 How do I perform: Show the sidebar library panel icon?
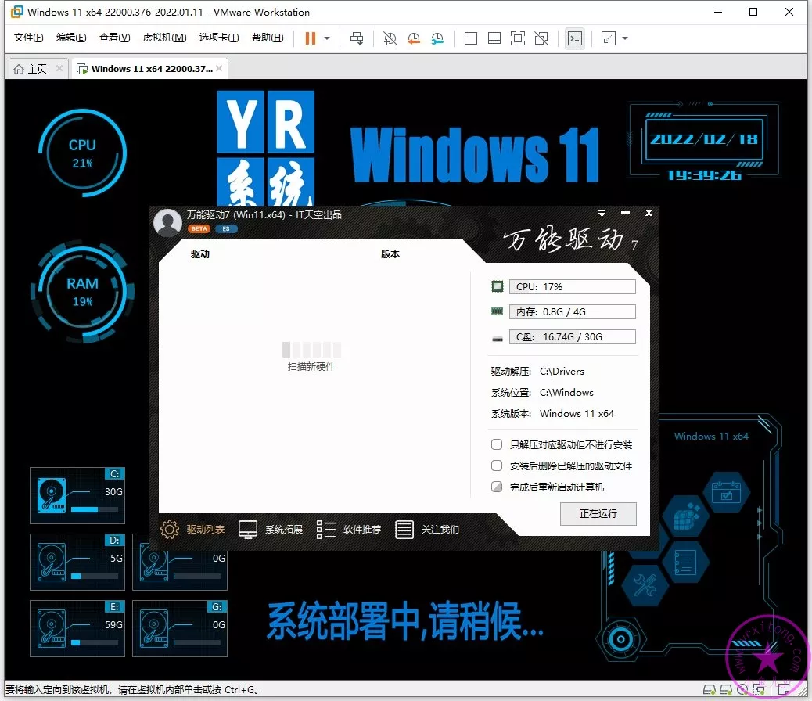pos(471,38)
